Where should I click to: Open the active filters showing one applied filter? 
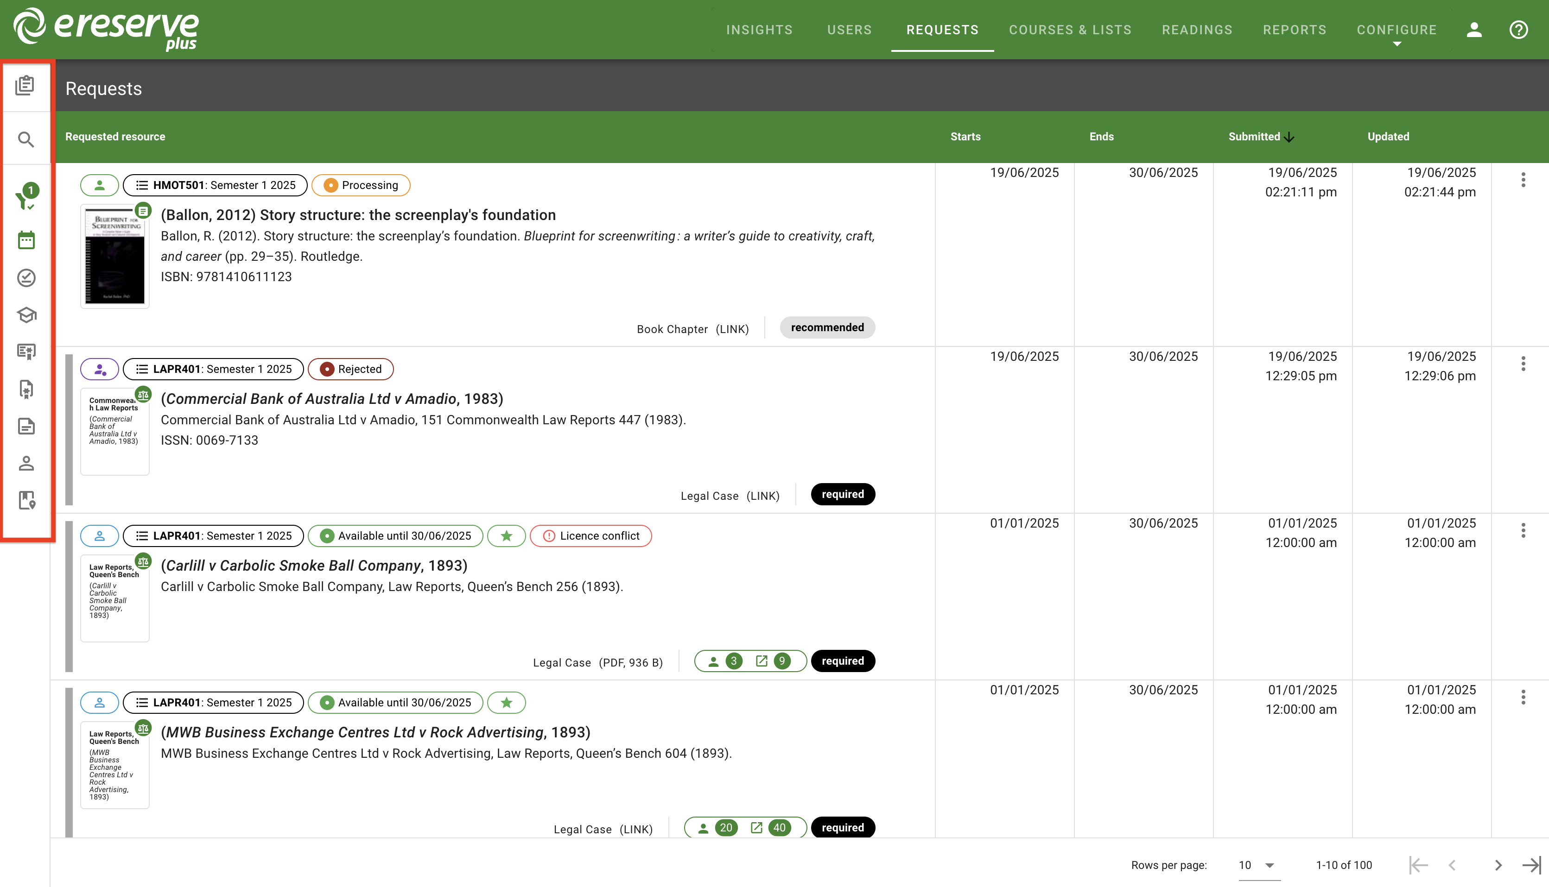(27, 195)
